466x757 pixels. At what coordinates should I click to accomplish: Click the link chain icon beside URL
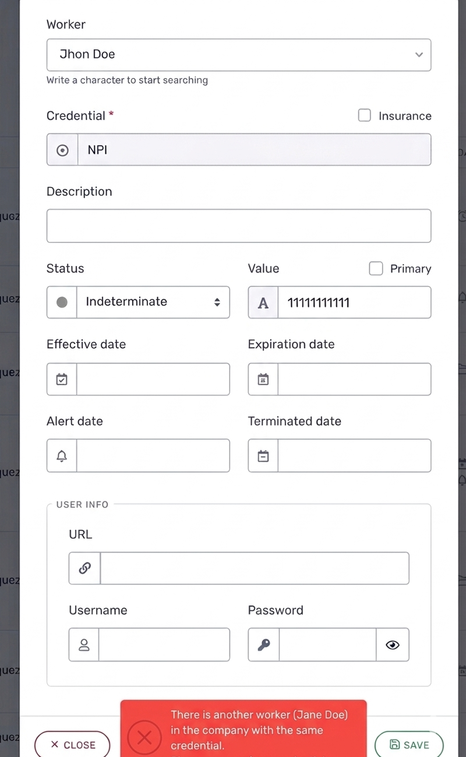pos(84,568)
